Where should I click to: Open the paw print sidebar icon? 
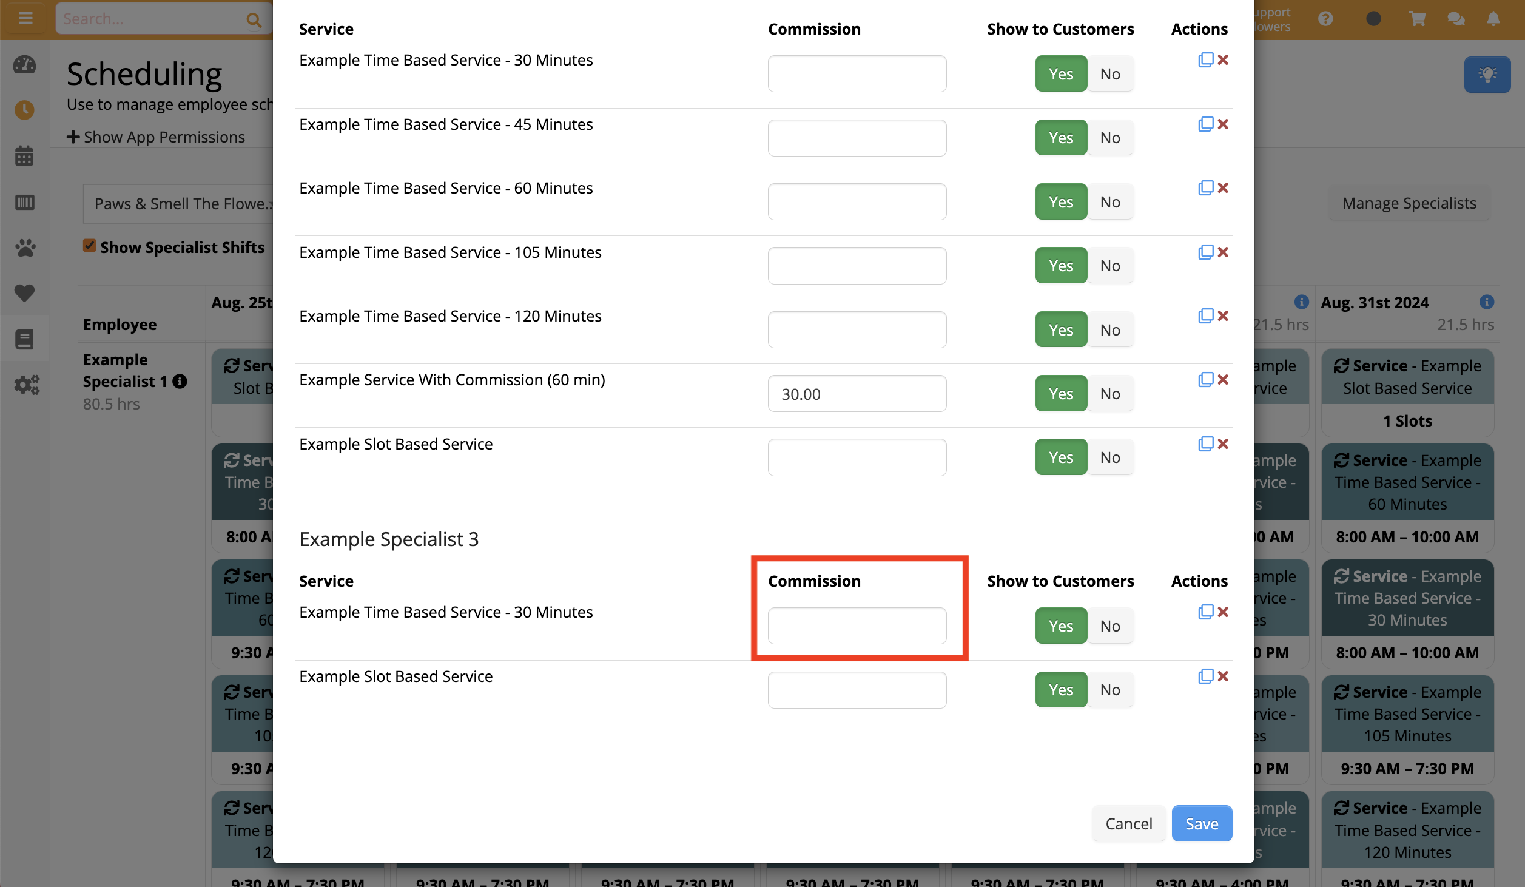[x=25, y=248]
